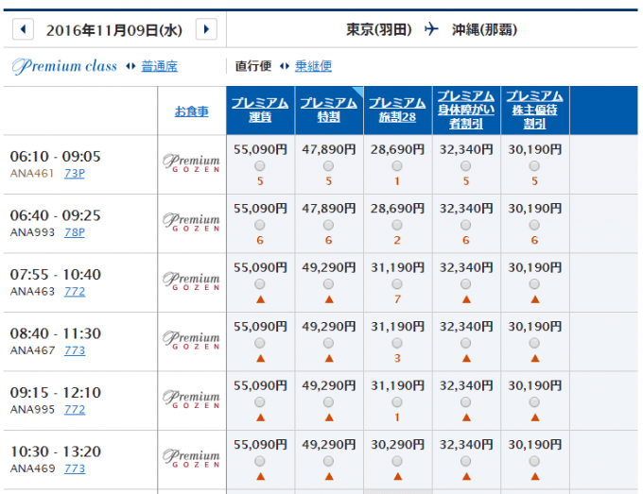Click the Premium GOZEN logo for ANA463
This screenshot has width=643, height=494.
pos(192,281)
